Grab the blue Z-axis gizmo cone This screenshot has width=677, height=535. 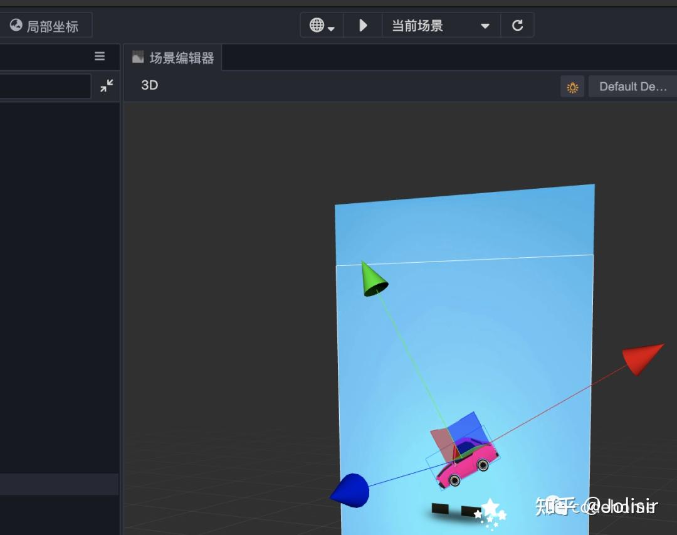[351, 491]
